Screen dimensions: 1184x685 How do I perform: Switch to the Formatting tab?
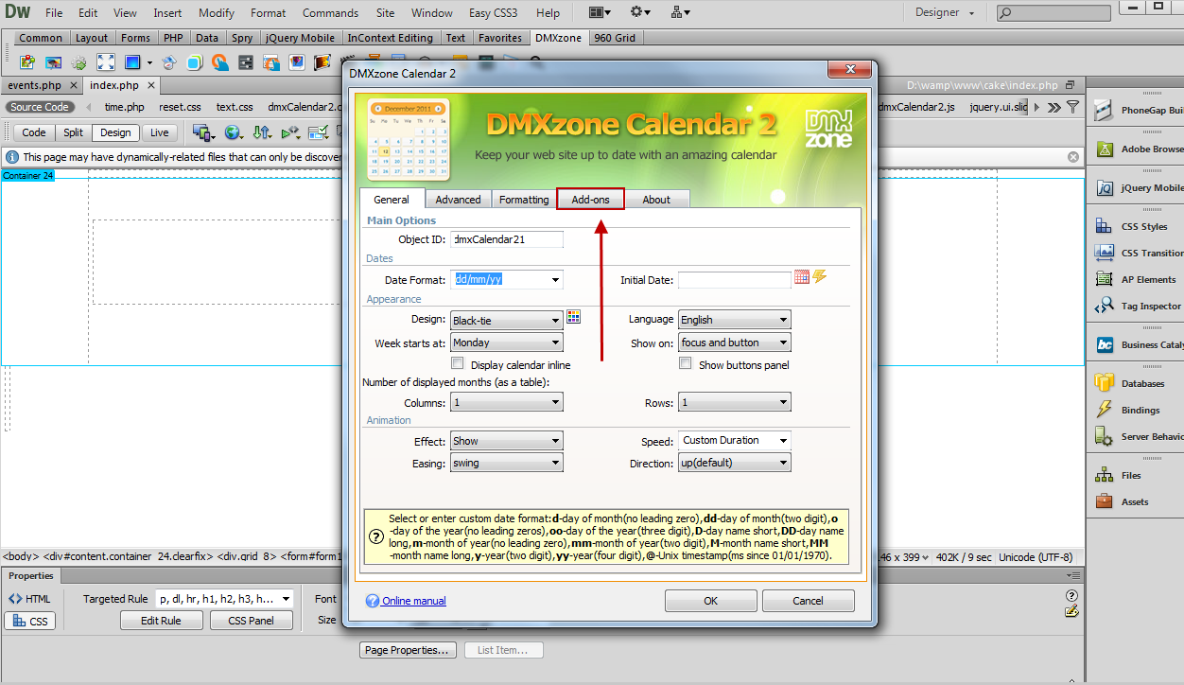click(x=524, y=200)
